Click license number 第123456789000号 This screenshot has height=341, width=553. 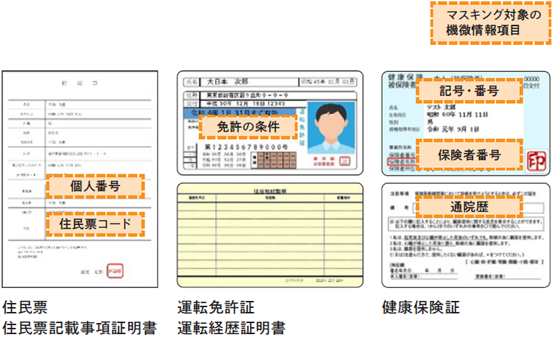(246, 148)
